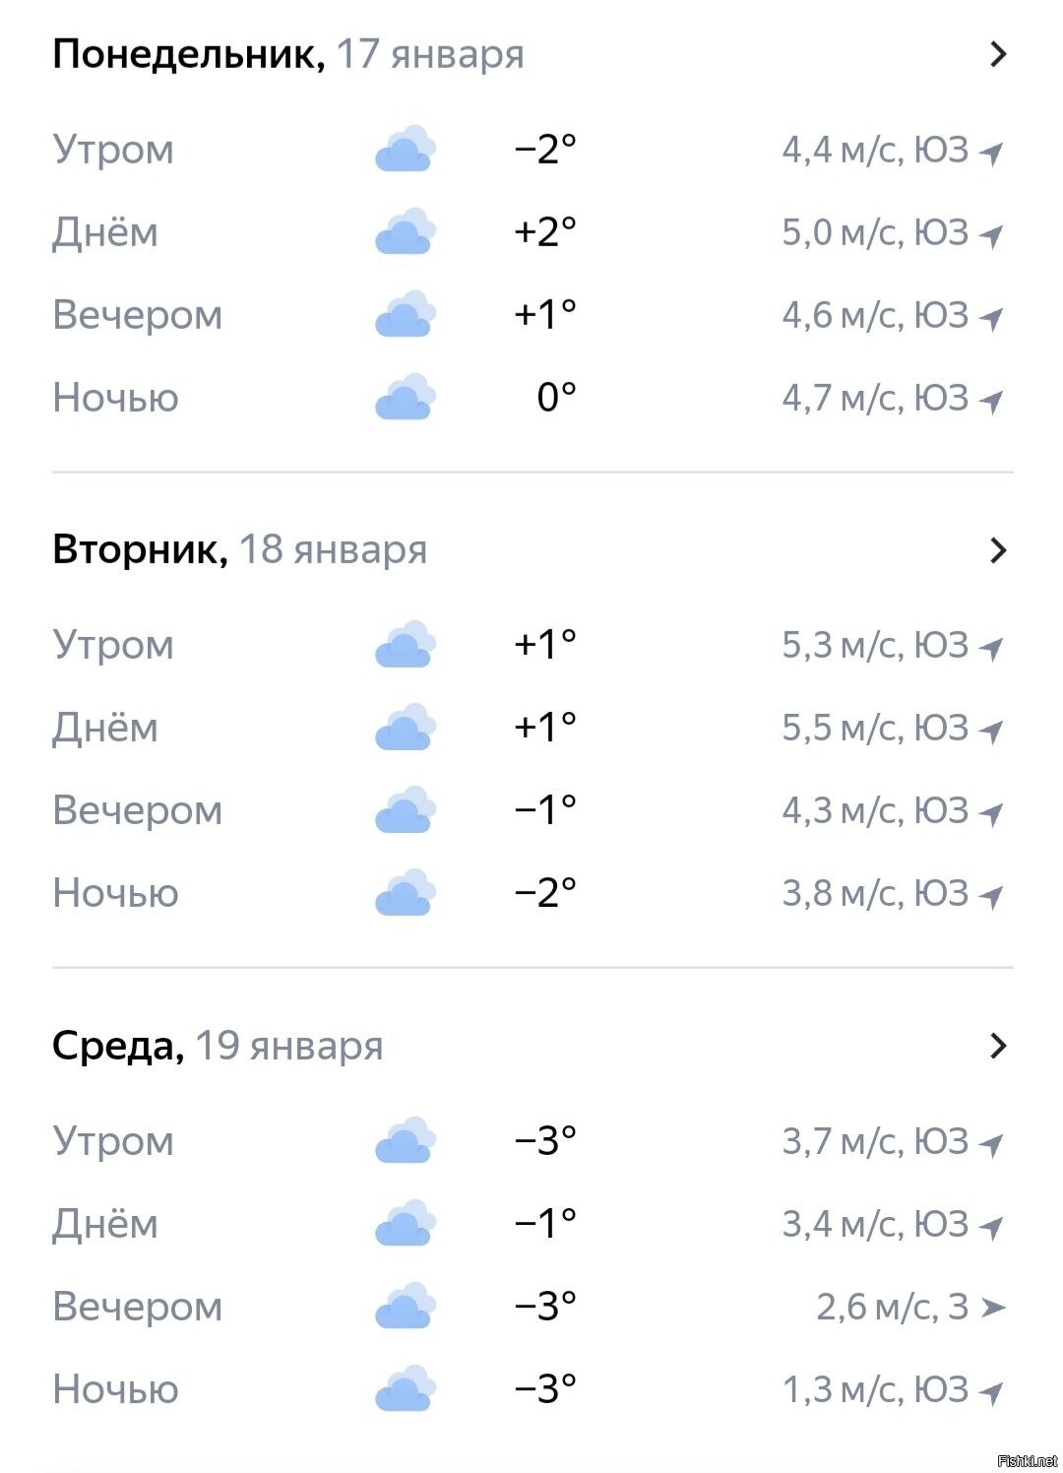Click cloud icon for Wednesday evening
Image resolution: width=1063 pixels, height=1473 pixels.
(405, 1307)
